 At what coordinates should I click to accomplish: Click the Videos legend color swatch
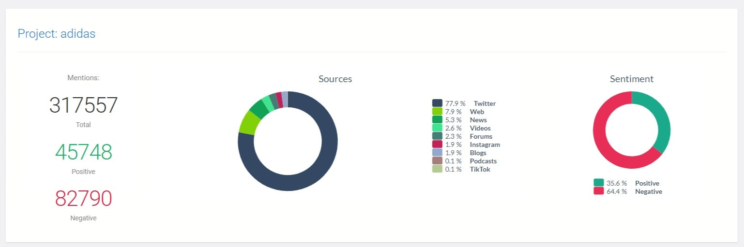click(x=437, y=128)
